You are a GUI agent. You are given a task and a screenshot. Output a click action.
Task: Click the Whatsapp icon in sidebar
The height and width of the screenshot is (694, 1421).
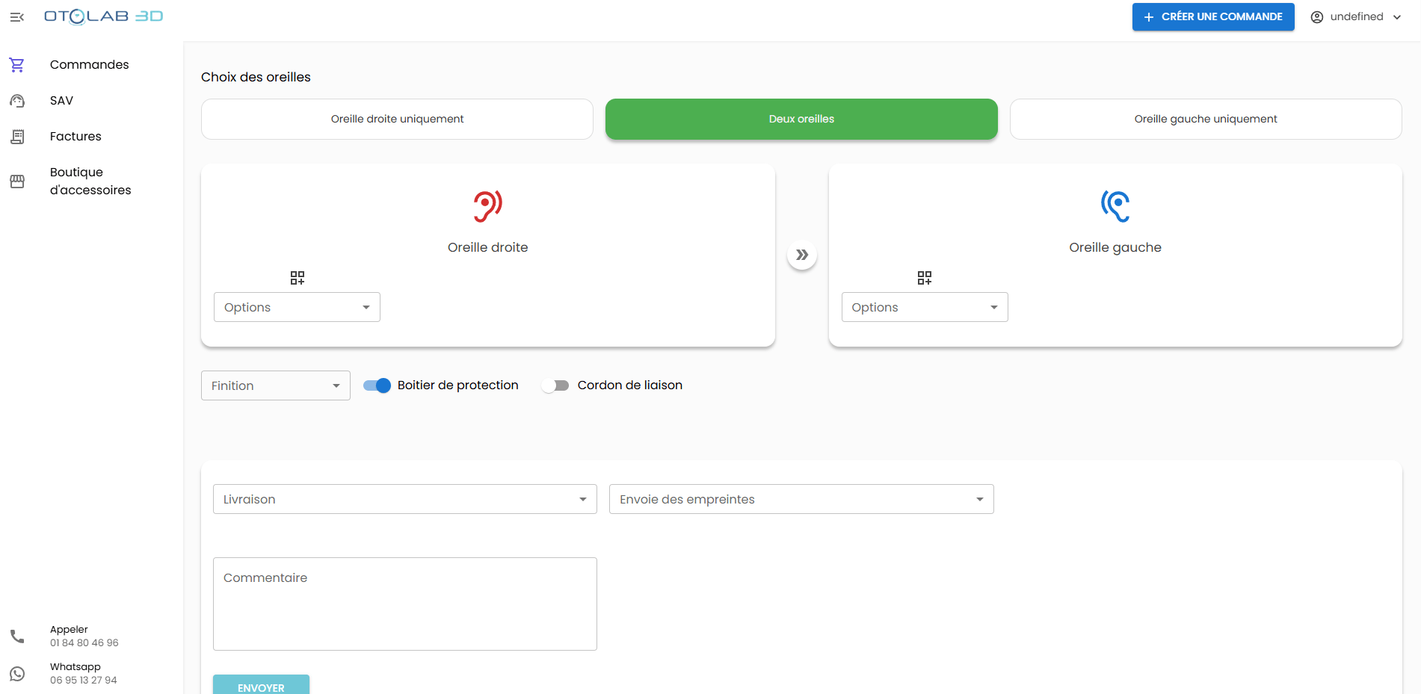click(17, 674)
